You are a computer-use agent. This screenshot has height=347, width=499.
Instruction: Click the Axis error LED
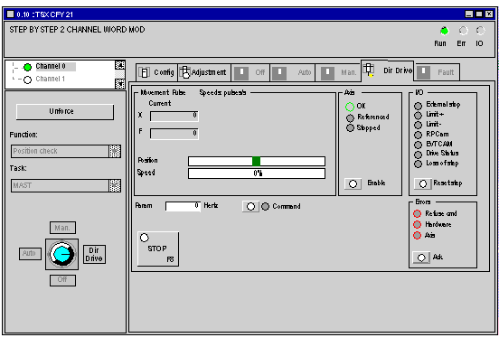[x=417, y=235]
